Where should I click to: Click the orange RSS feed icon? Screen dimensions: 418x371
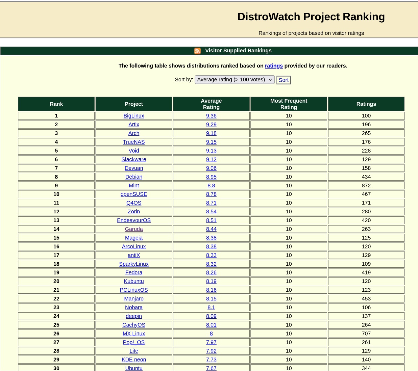point(197,51)
